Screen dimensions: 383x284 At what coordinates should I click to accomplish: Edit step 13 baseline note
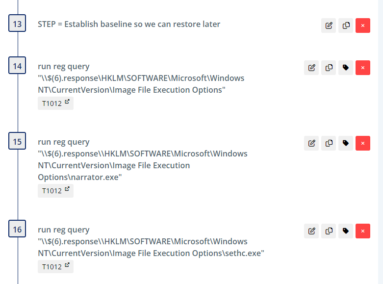(x=329, y=26)
